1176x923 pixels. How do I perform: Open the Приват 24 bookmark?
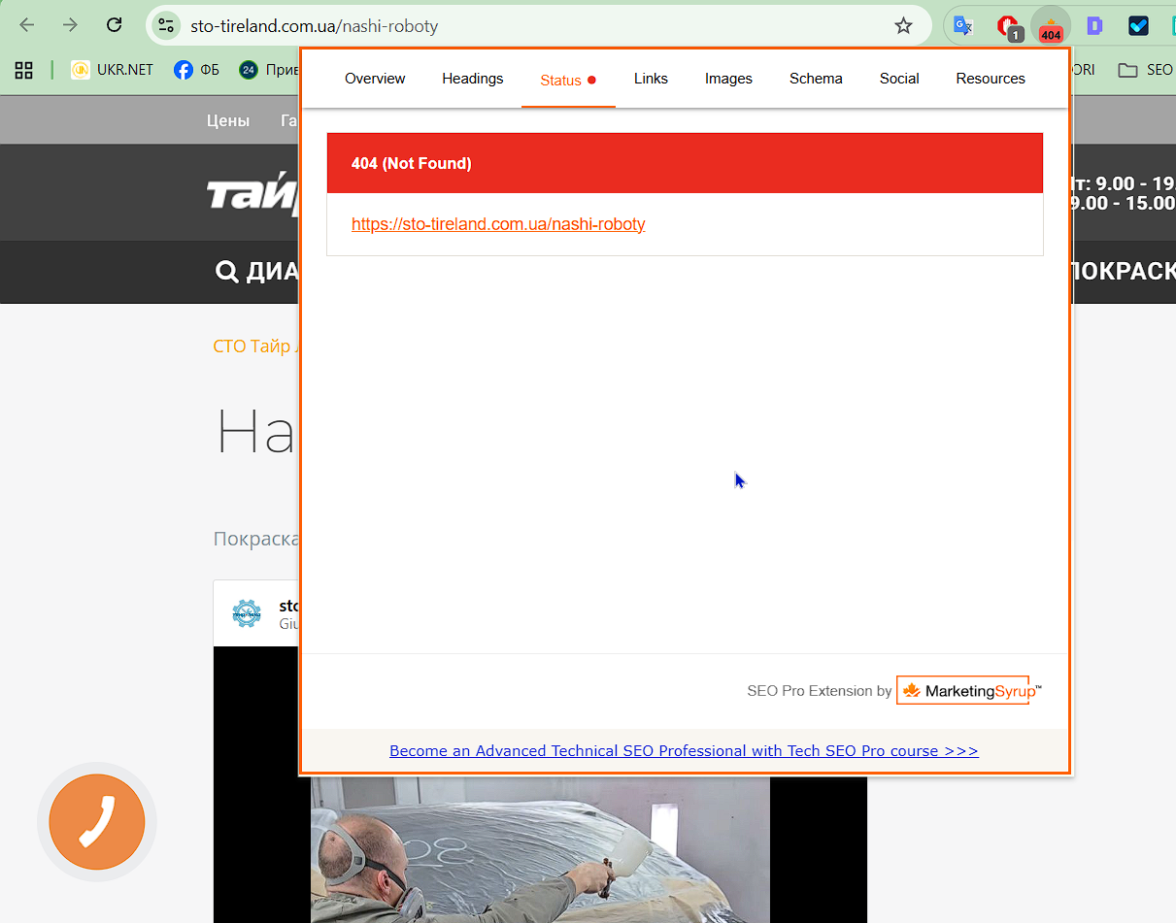click(268, 70)
